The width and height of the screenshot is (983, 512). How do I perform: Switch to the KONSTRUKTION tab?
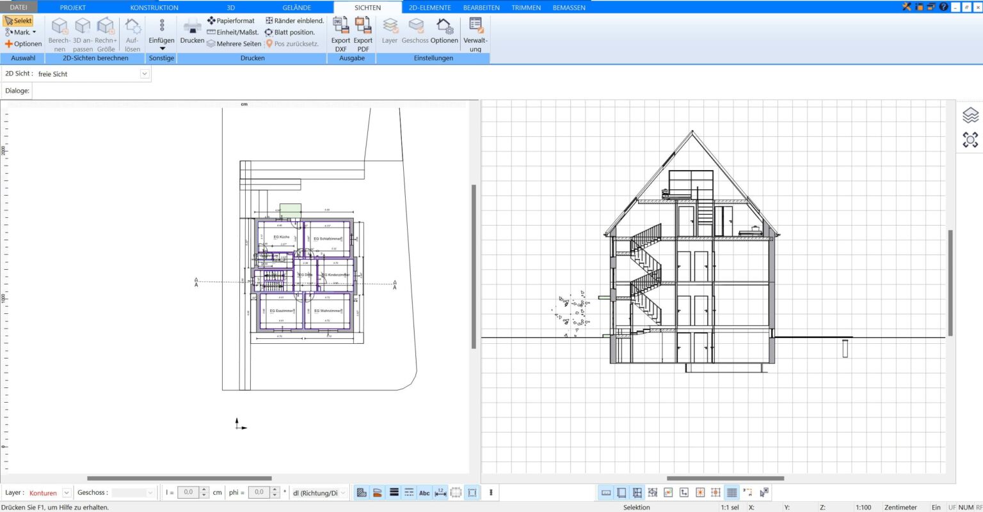[x=154, y=7]
